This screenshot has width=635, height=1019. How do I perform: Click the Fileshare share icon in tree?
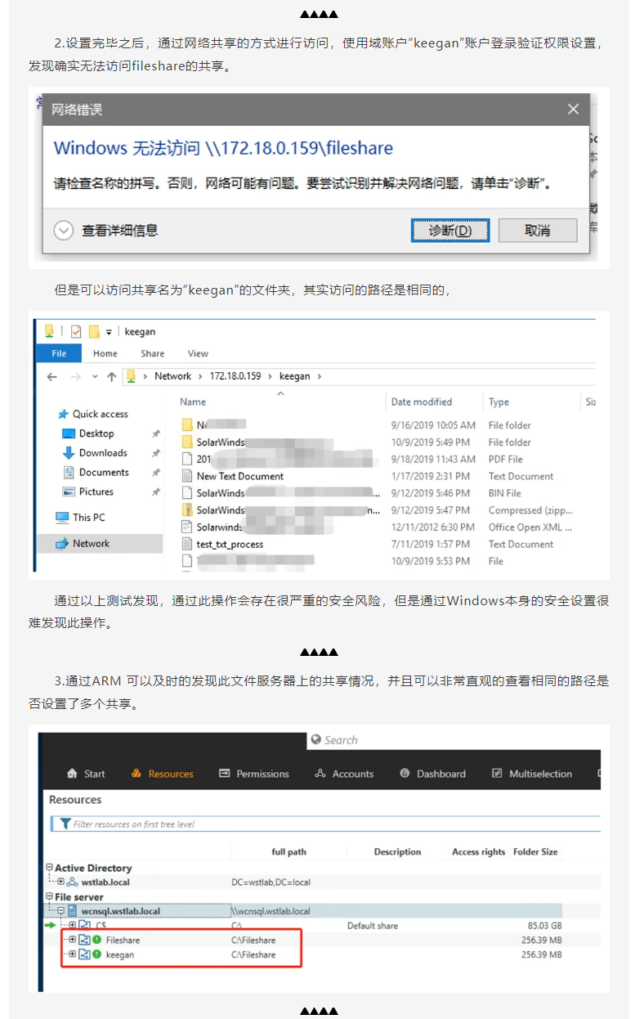84,940
